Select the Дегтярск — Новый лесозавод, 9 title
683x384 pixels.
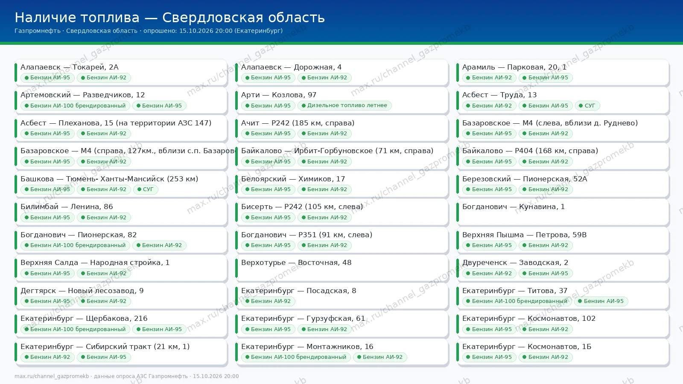pyautogui.click(x=82, y=291)
